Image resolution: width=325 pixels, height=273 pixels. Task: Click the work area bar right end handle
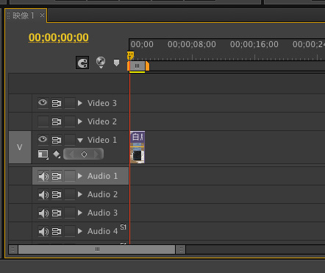(x=147, y=66)
